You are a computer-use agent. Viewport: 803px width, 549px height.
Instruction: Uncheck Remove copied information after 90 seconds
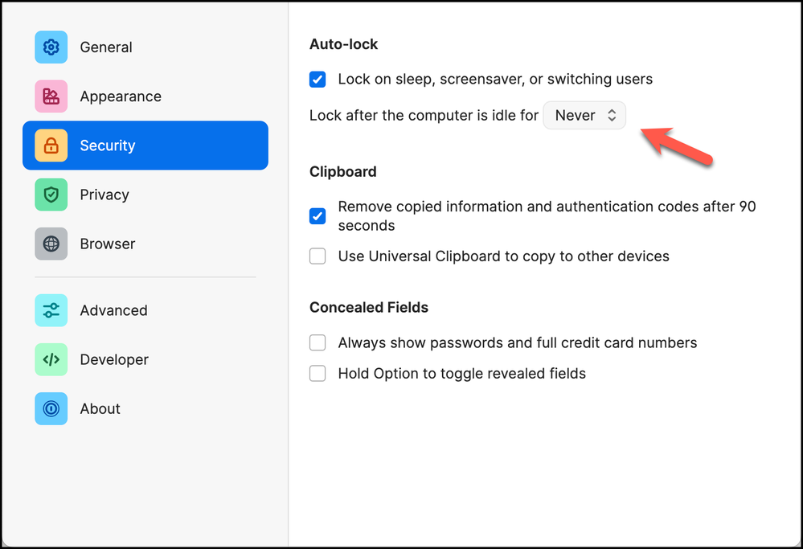(318, 216)
